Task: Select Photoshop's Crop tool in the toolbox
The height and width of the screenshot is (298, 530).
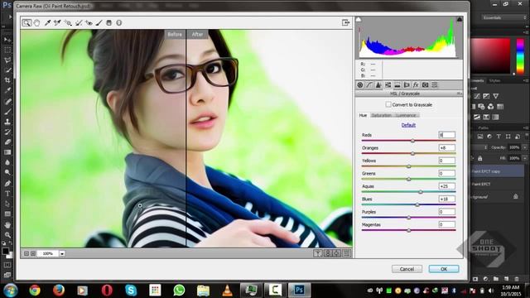Action: 7,80
